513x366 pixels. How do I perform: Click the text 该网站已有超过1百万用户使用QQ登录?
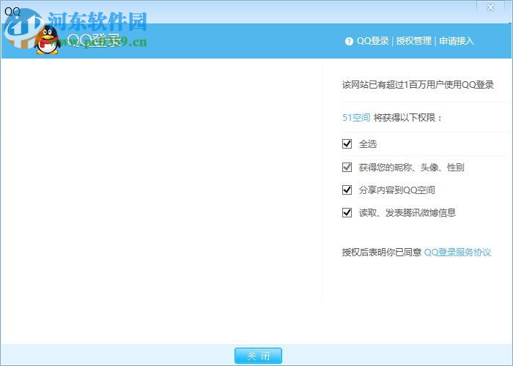[x=418, y=85]
